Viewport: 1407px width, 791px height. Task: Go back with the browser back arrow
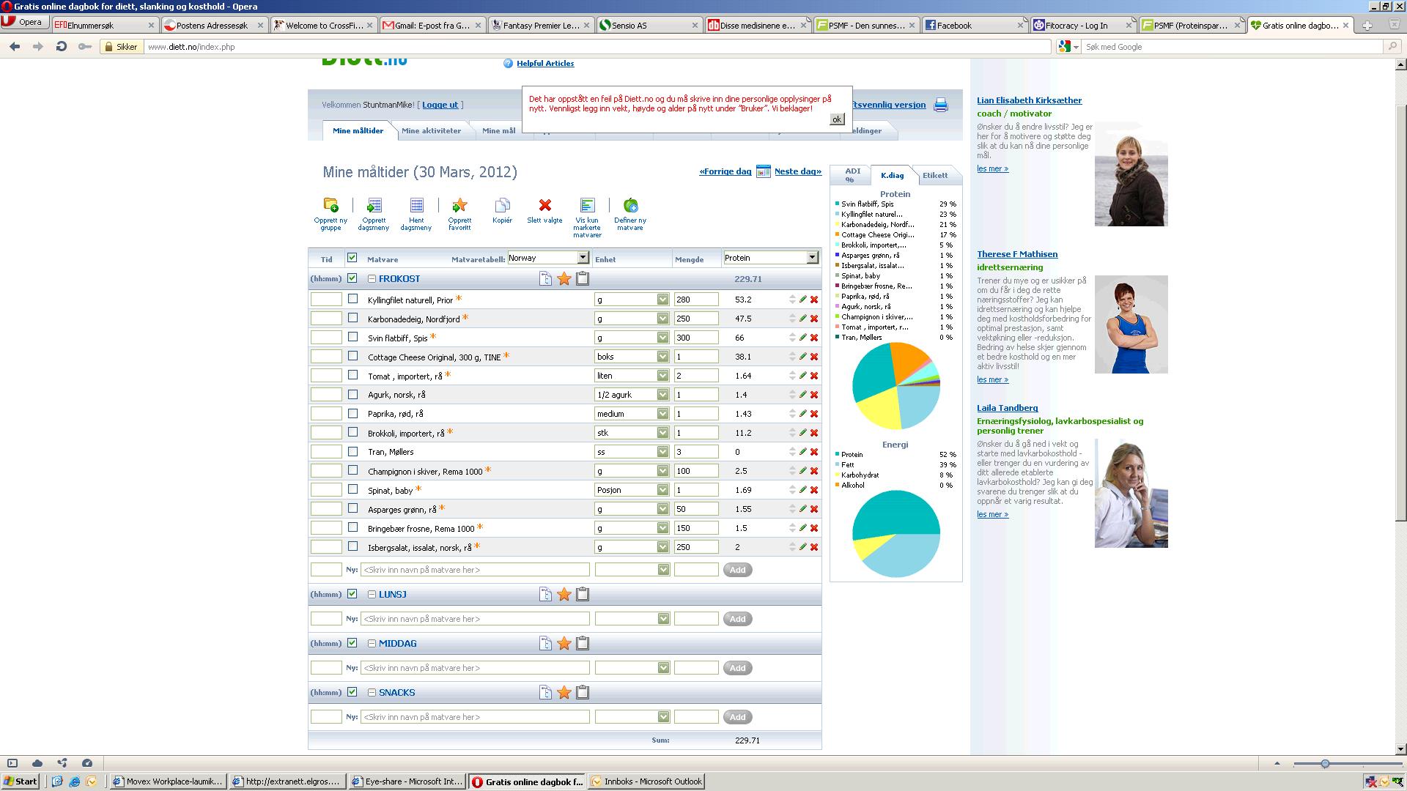pyautogui.click(x=15, y=46)
